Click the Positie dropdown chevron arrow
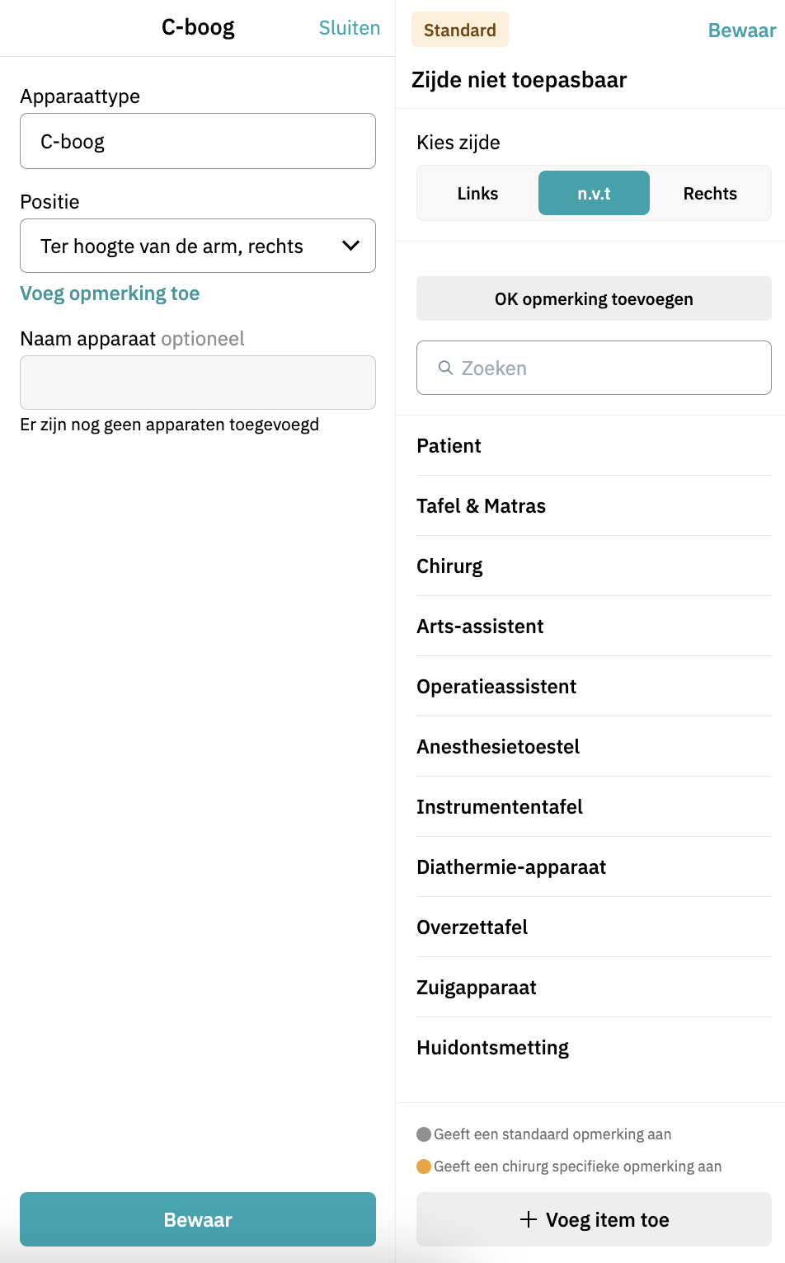This screenshot has height=1263, width=785. coord(350,246)
